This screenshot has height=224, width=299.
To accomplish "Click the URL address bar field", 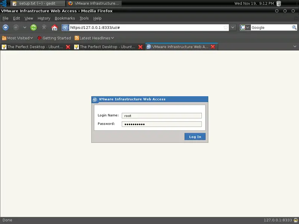I will point(146,28).
